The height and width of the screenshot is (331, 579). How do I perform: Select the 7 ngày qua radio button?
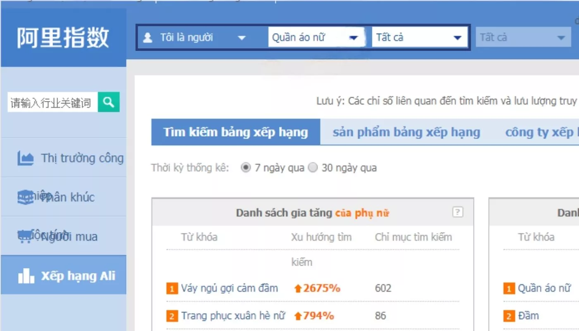click(x=246, y=168)
